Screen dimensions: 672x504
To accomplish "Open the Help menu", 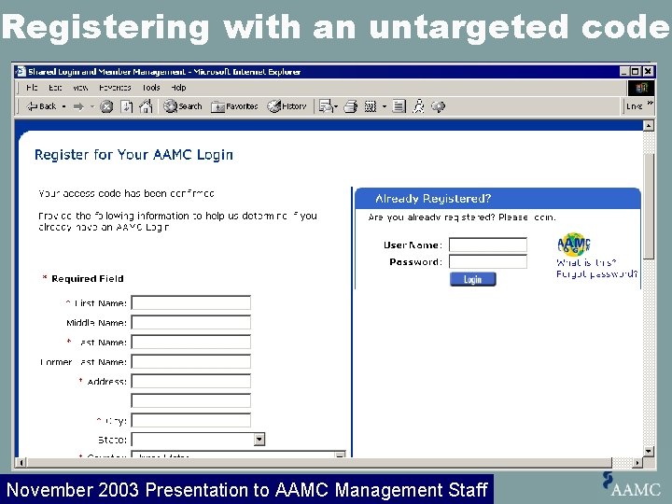I will 178,88.
